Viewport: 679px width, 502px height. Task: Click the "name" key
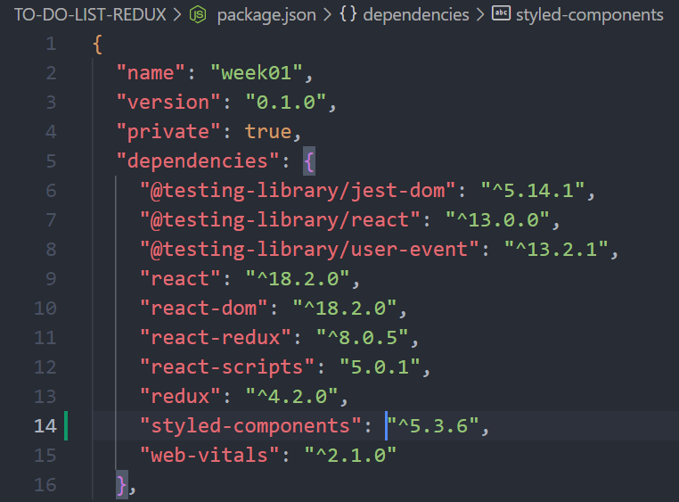point(151,73)
